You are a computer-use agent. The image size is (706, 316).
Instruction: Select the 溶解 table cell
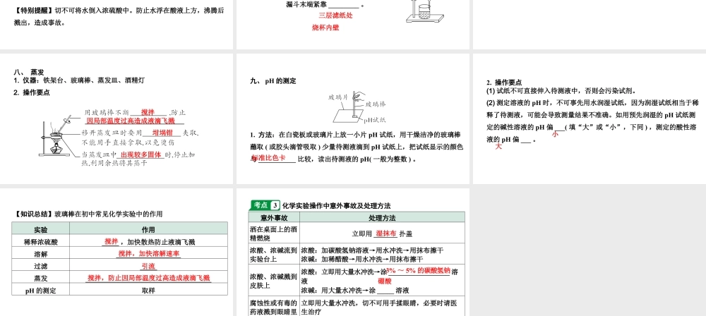pos(40,254)
